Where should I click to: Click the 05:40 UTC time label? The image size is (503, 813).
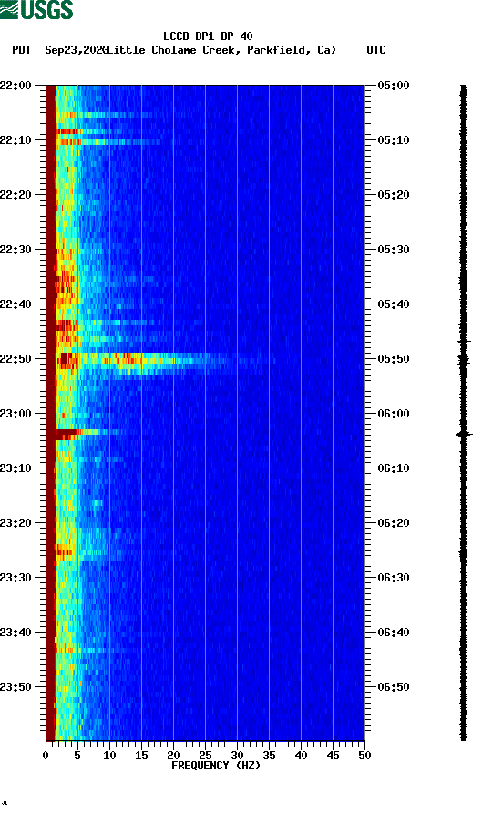394,304
